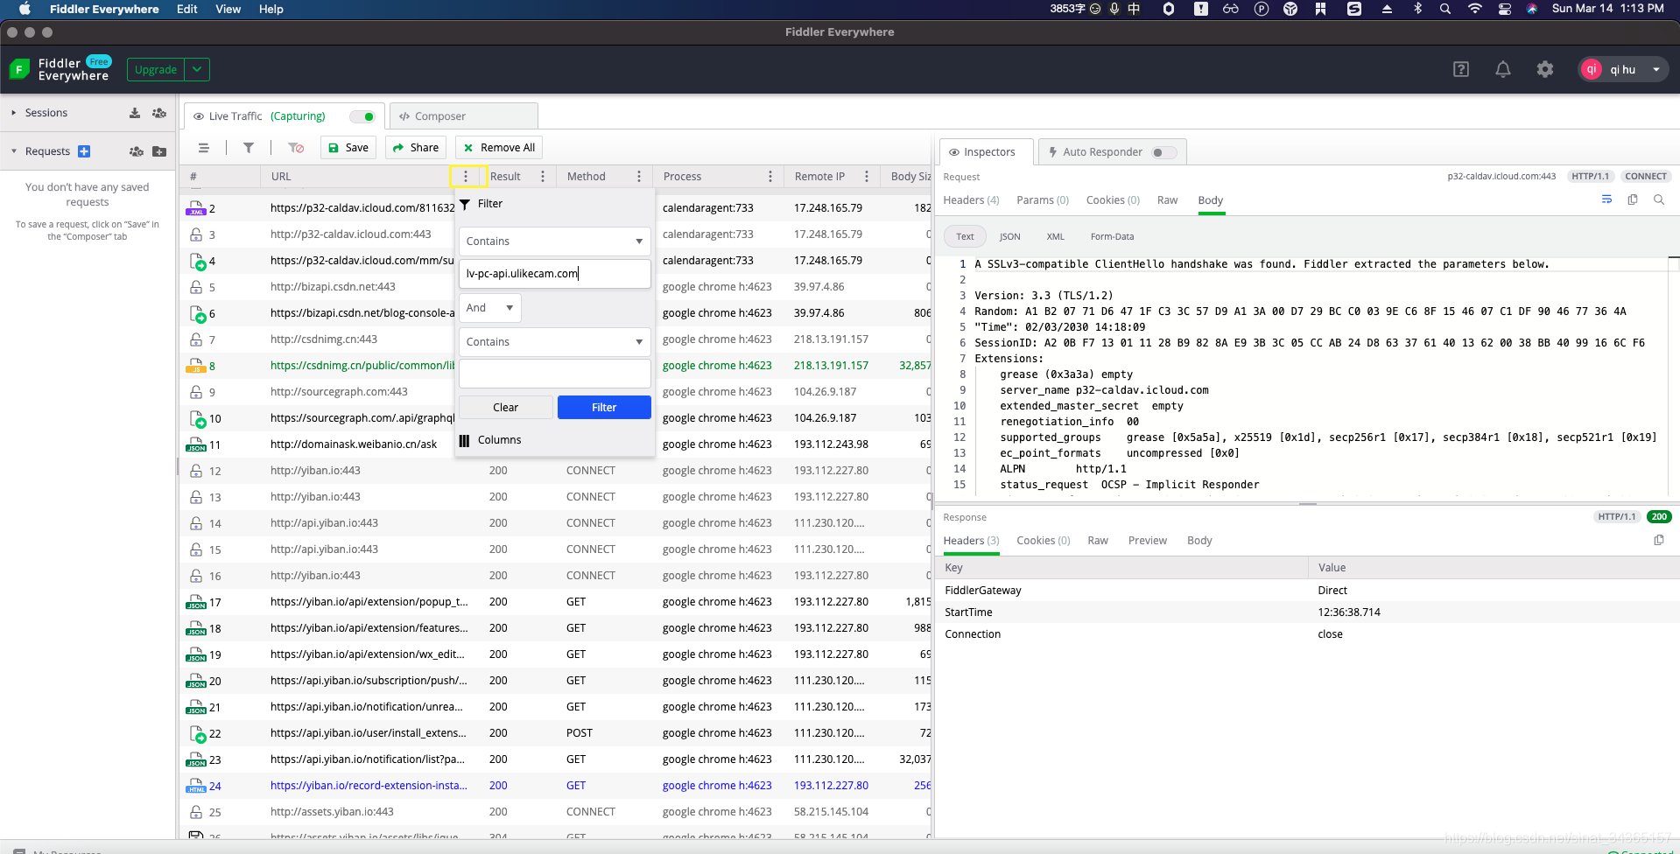Open the notifications bell icon
The width and height of the screenshot is (1680, 854).
click(1502, 69)
